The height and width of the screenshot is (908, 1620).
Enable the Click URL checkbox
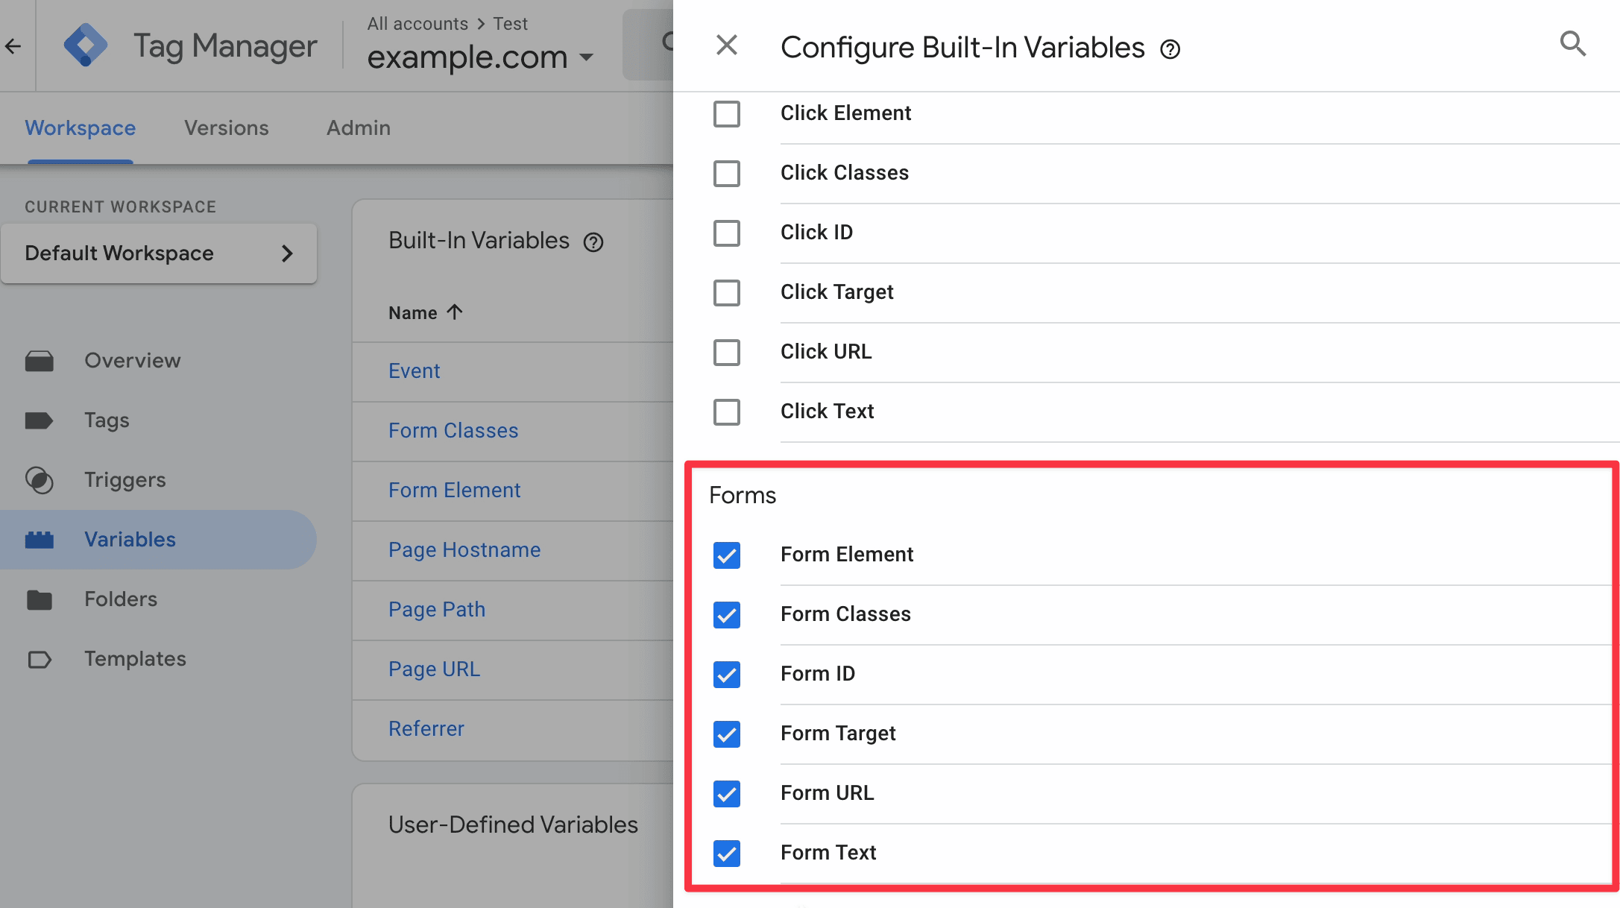coord(726,352)
